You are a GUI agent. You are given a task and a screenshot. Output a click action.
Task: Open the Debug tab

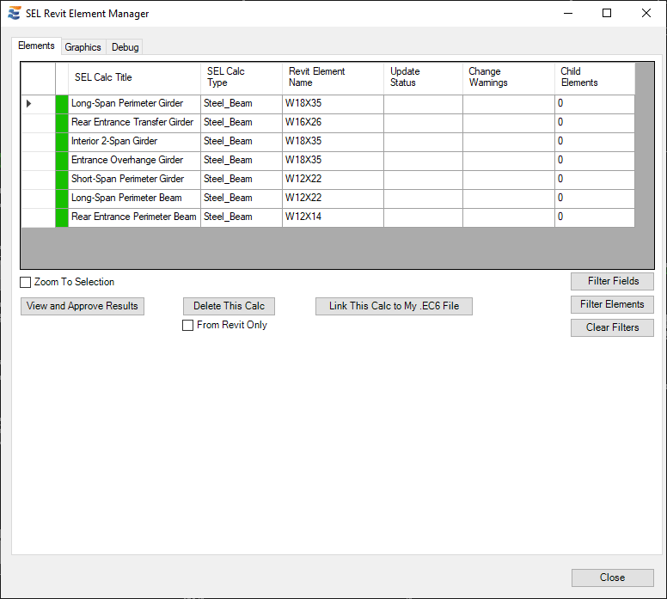pyautogui.click(x=125, y=47)
